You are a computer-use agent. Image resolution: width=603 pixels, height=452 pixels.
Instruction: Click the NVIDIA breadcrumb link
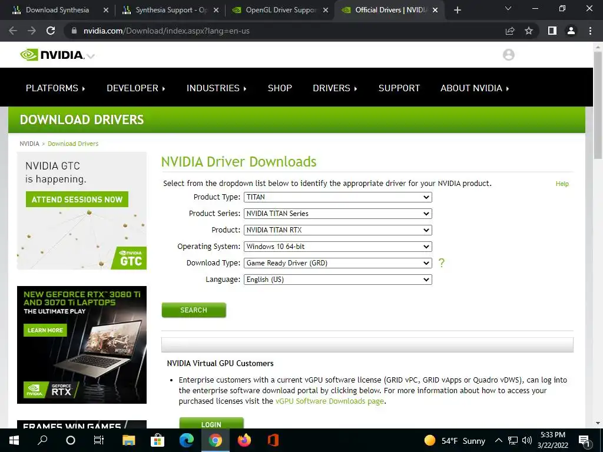pos(29,144)
